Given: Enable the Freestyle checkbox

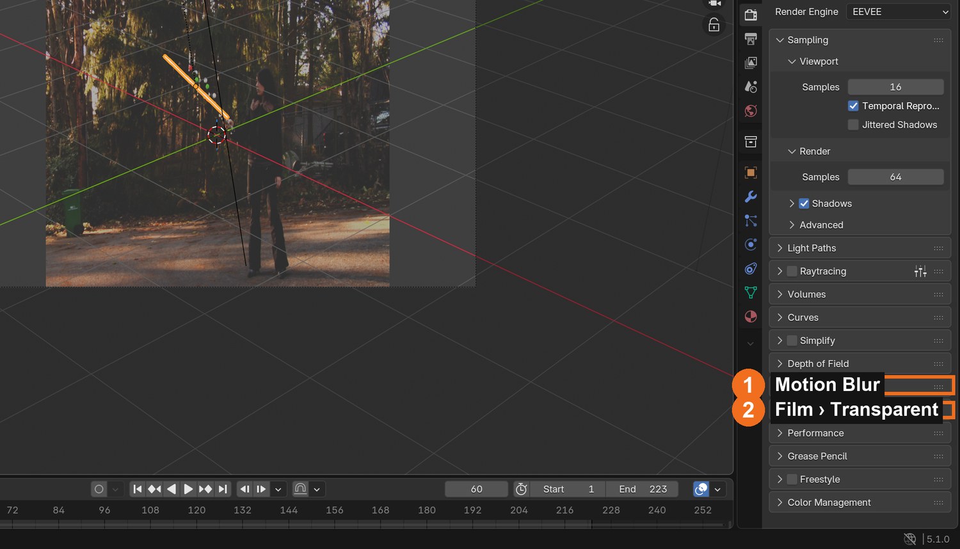Looking at the screenshot, I should point(792,479).
